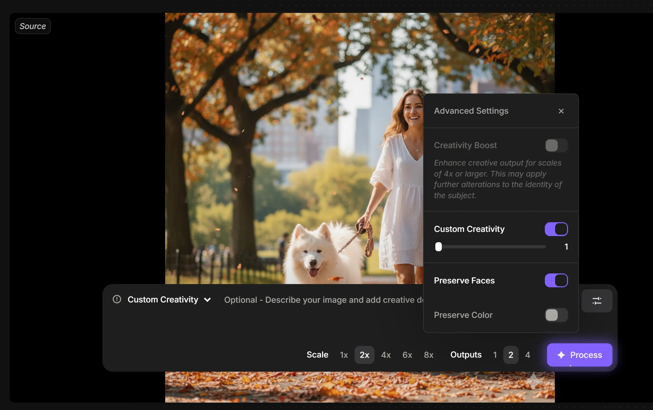Click the sparkle icon on Process button
Screen dimensions: 653x410
561,355
